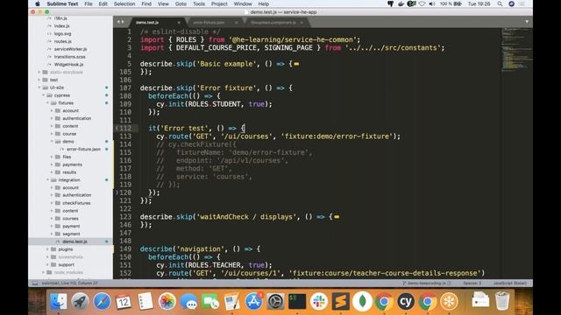The height and width of the screenshot is (315, 561).
Task: Open Pages document app in Dock
Action: coord(232,301)
